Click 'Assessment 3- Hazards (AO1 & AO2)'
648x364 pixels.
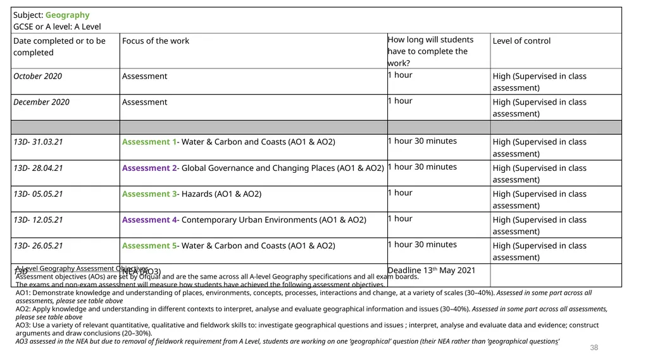pyautogui.click(x=192, y=194)
